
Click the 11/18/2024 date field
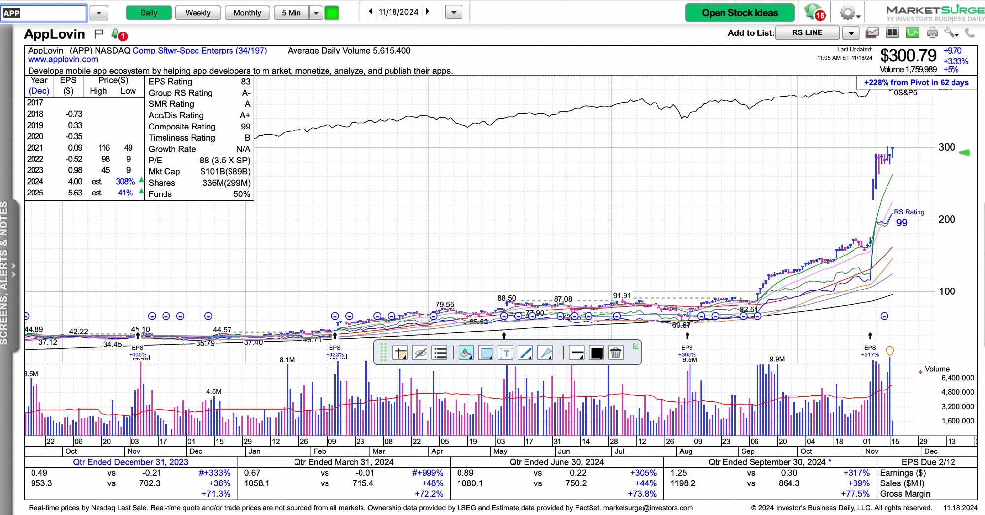[398, 12]
